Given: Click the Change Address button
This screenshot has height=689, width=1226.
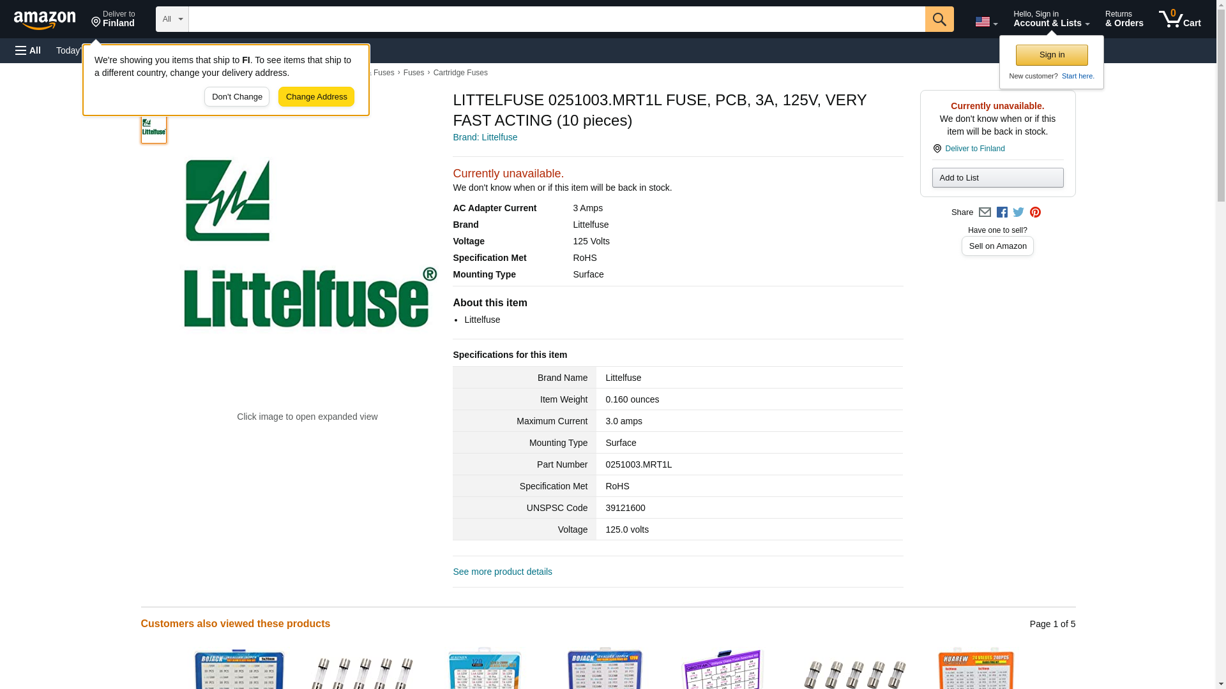Looking at the screenshot, I should 316,97.
